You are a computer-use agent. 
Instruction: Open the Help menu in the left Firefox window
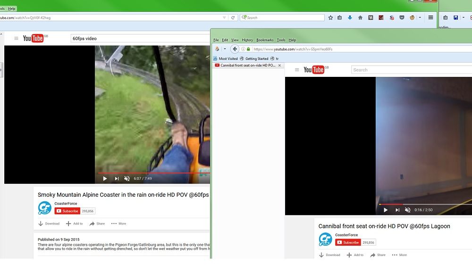coord(12,8)
